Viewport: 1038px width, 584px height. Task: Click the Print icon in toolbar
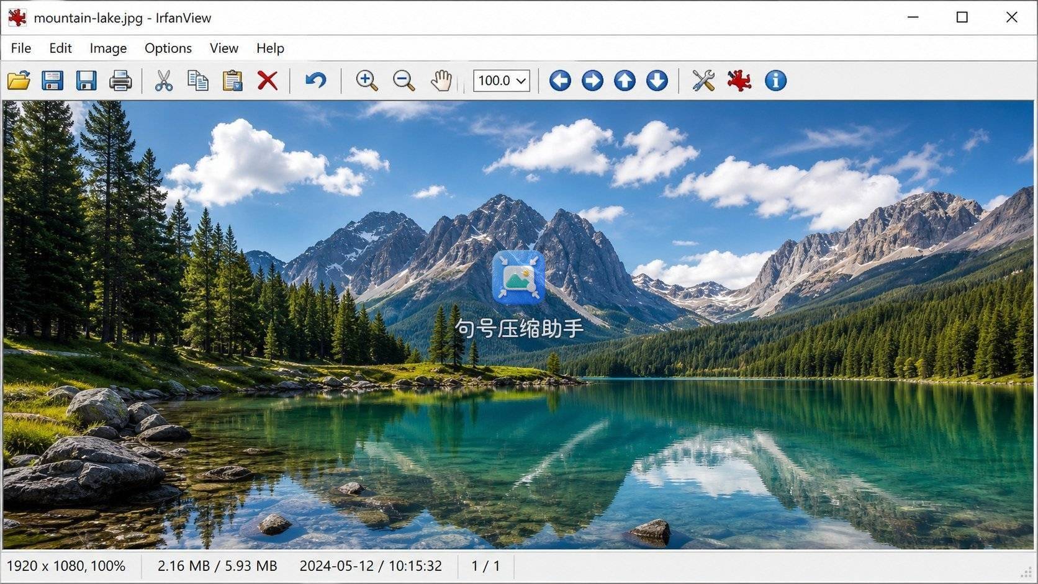(120, 81)
